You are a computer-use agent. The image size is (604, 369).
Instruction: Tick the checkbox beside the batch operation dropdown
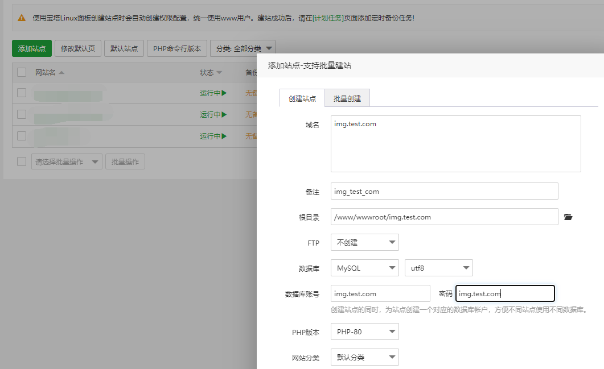(x=21, y=161)
